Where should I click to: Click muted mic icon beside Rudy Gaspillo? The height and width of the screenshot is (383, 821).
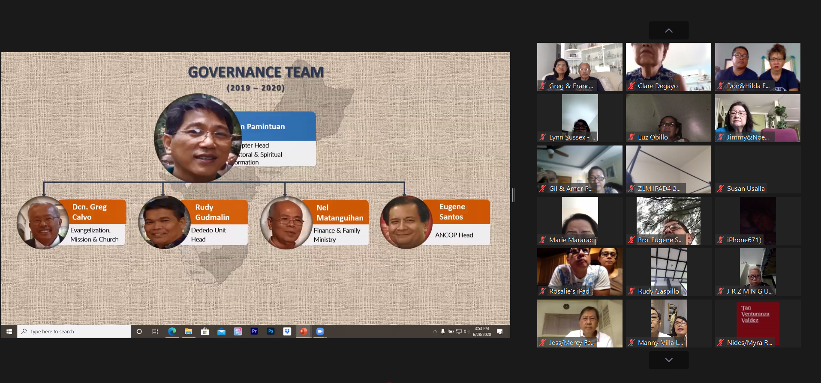click(632, 291)
